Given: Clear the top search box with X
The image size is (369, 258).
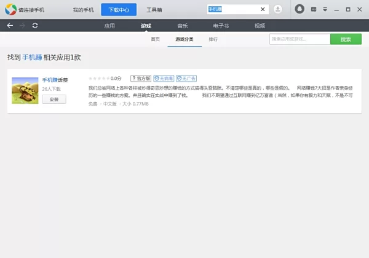Looking at the screenshot, I should (263, 9).
